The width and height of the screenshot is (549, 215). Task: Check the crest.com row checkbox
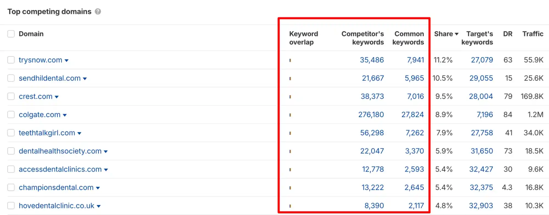click(11, 96)
